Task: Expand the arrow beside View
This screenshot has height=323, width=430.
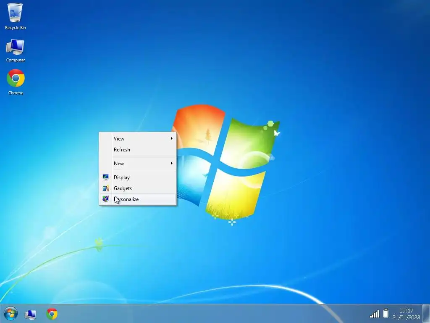Action: [x=172, y=138]
